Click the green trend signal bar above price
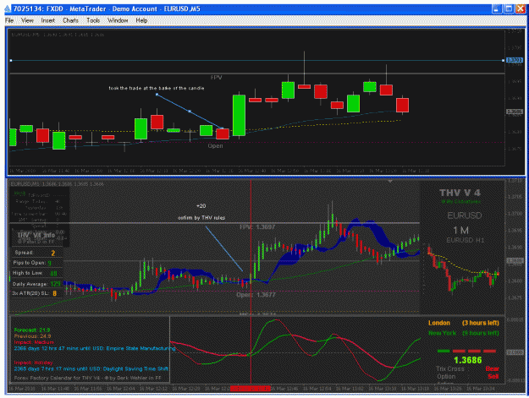This screenshot has width=529, height=398. pos(444,352)
